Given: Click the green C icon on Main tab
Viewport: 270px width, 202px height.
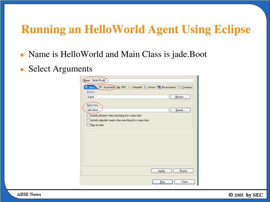Looking at the screenshot, I should tap(86, 87).
